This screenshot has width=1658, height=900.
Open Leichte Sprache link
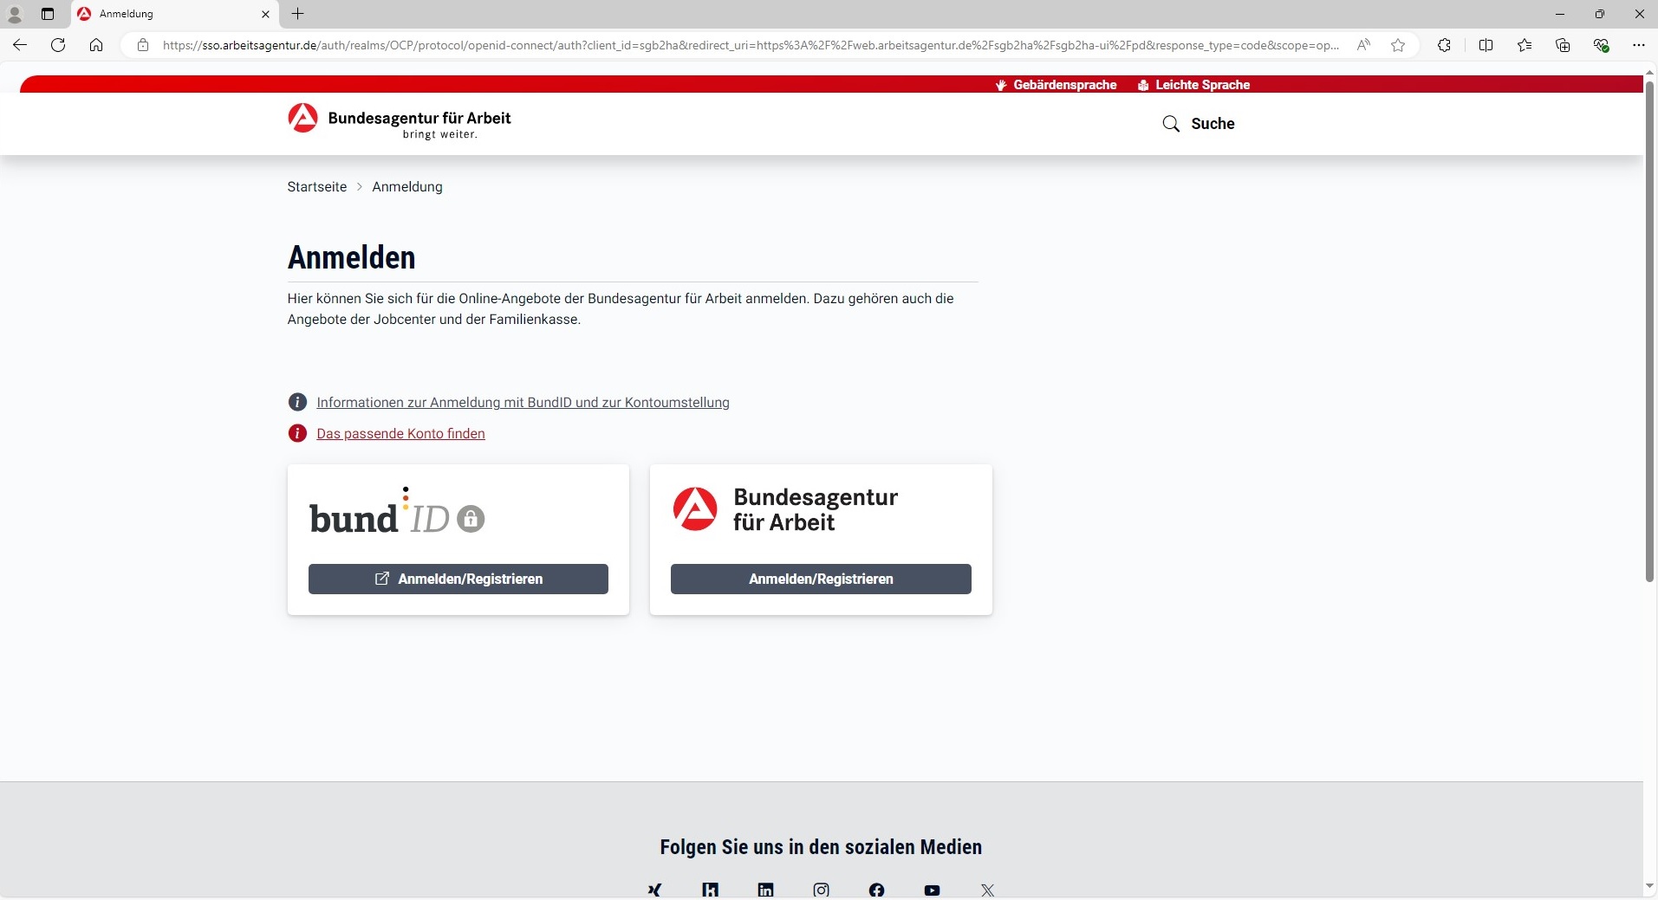[x=1193, y=85]
